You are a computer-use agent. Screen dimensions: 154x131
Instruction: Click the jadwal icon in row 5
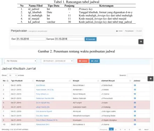(135, 103)
